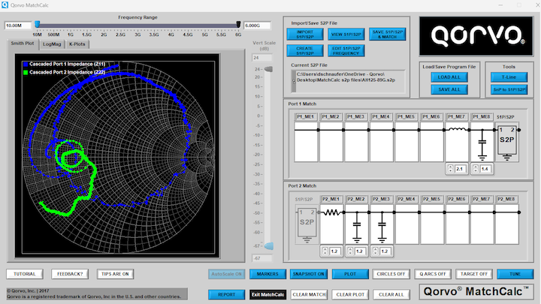Image resolution: width=541 pixels, height=304 pixels.
Task: Click the P2_ME6 label
Action: [x=455, y=199]
